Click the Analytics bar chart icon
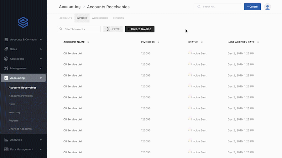 (6, 140)
